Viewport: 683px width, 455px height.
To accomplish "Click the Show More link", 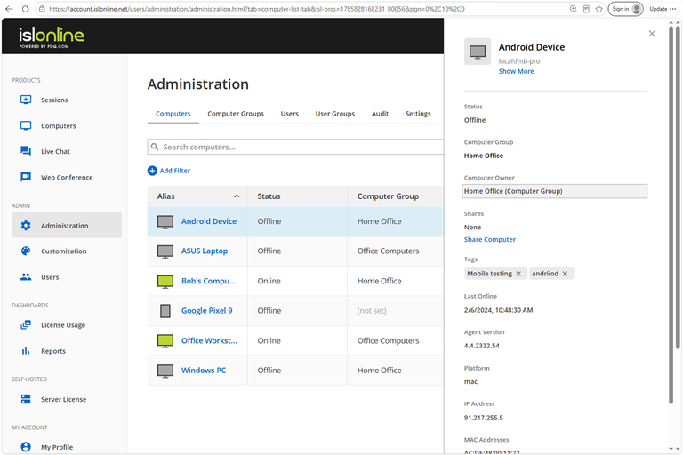I will (x=516, y=71).
